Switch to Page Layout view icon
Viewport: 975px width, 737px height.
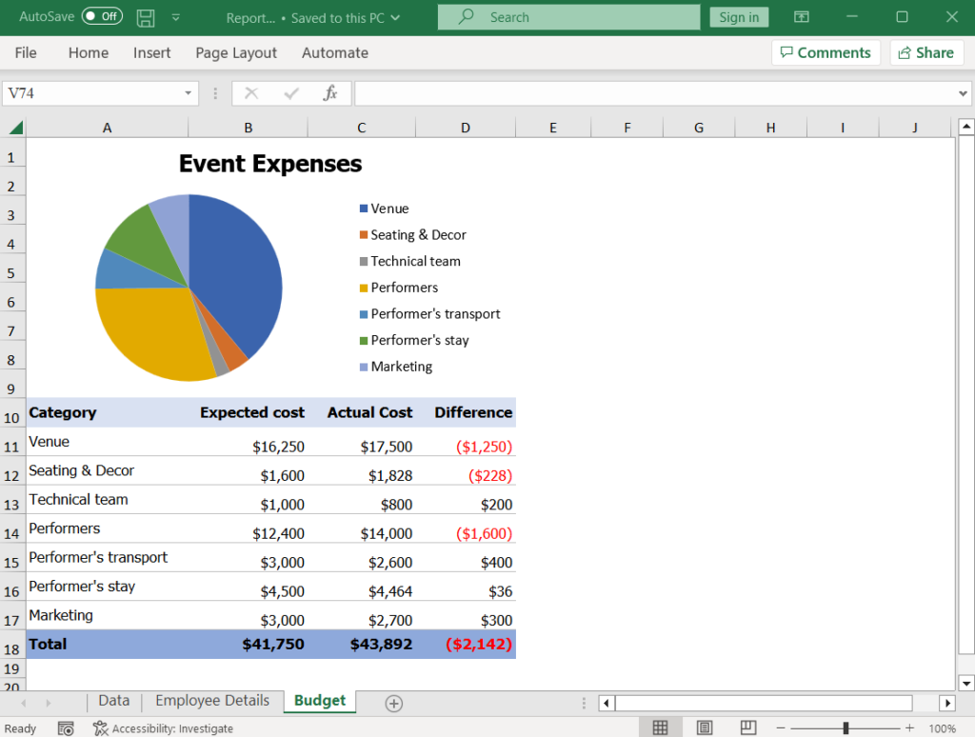tap(706, 727)
